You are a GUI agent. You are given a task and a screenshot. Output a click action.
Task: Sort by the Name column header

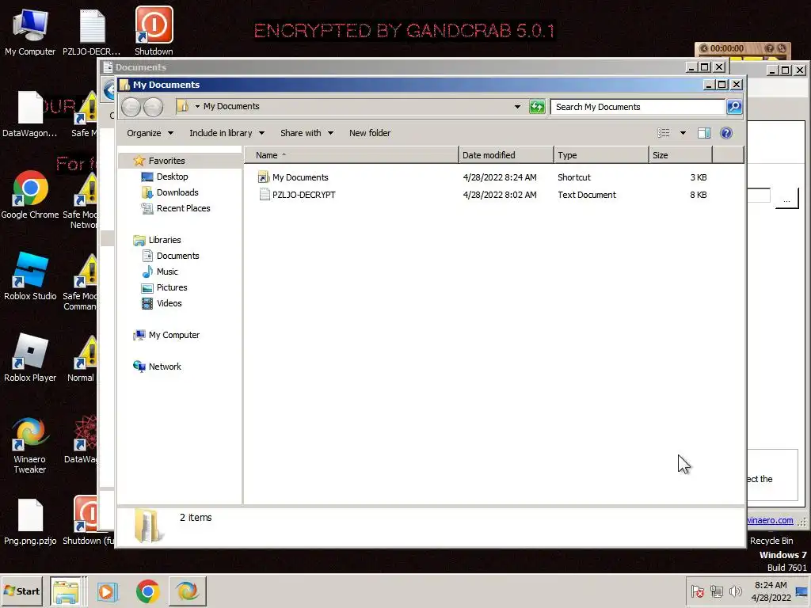tap(351, 155)
